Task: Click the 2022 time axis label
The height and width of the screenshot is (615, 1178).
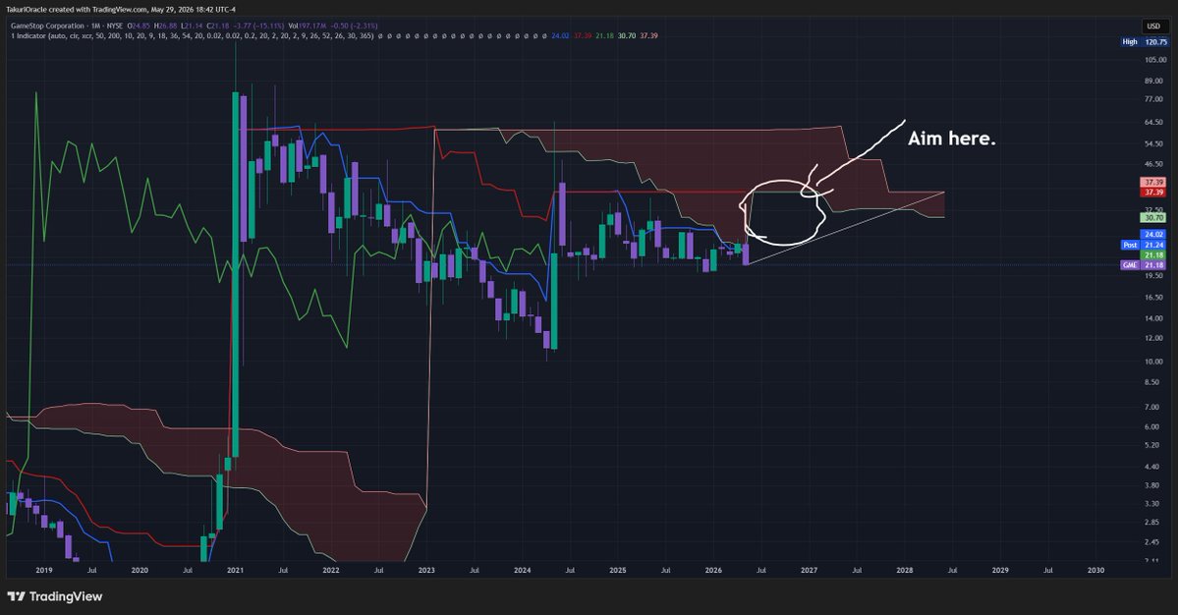Action: 330,570
